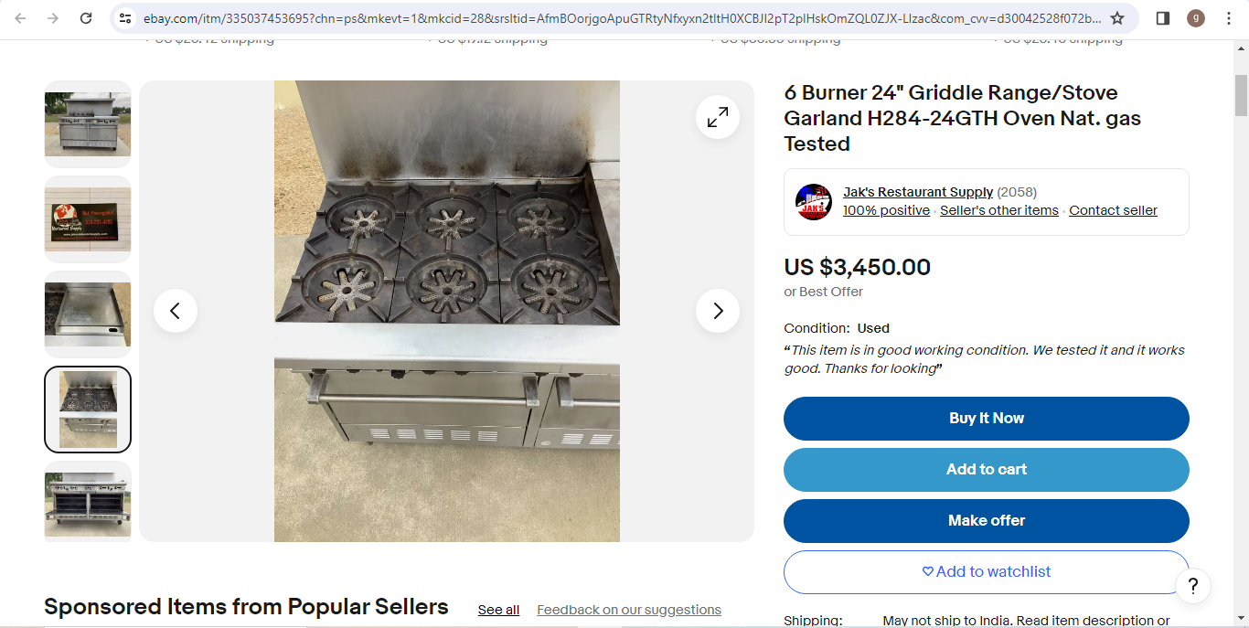Open the help question mark button
The height and width of the screenshot is (628, 1249).
(x=1193, y=586)
